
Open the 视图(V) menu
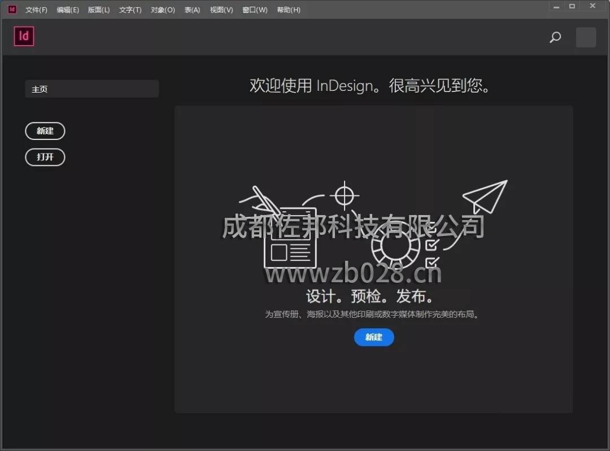[221, 10]
